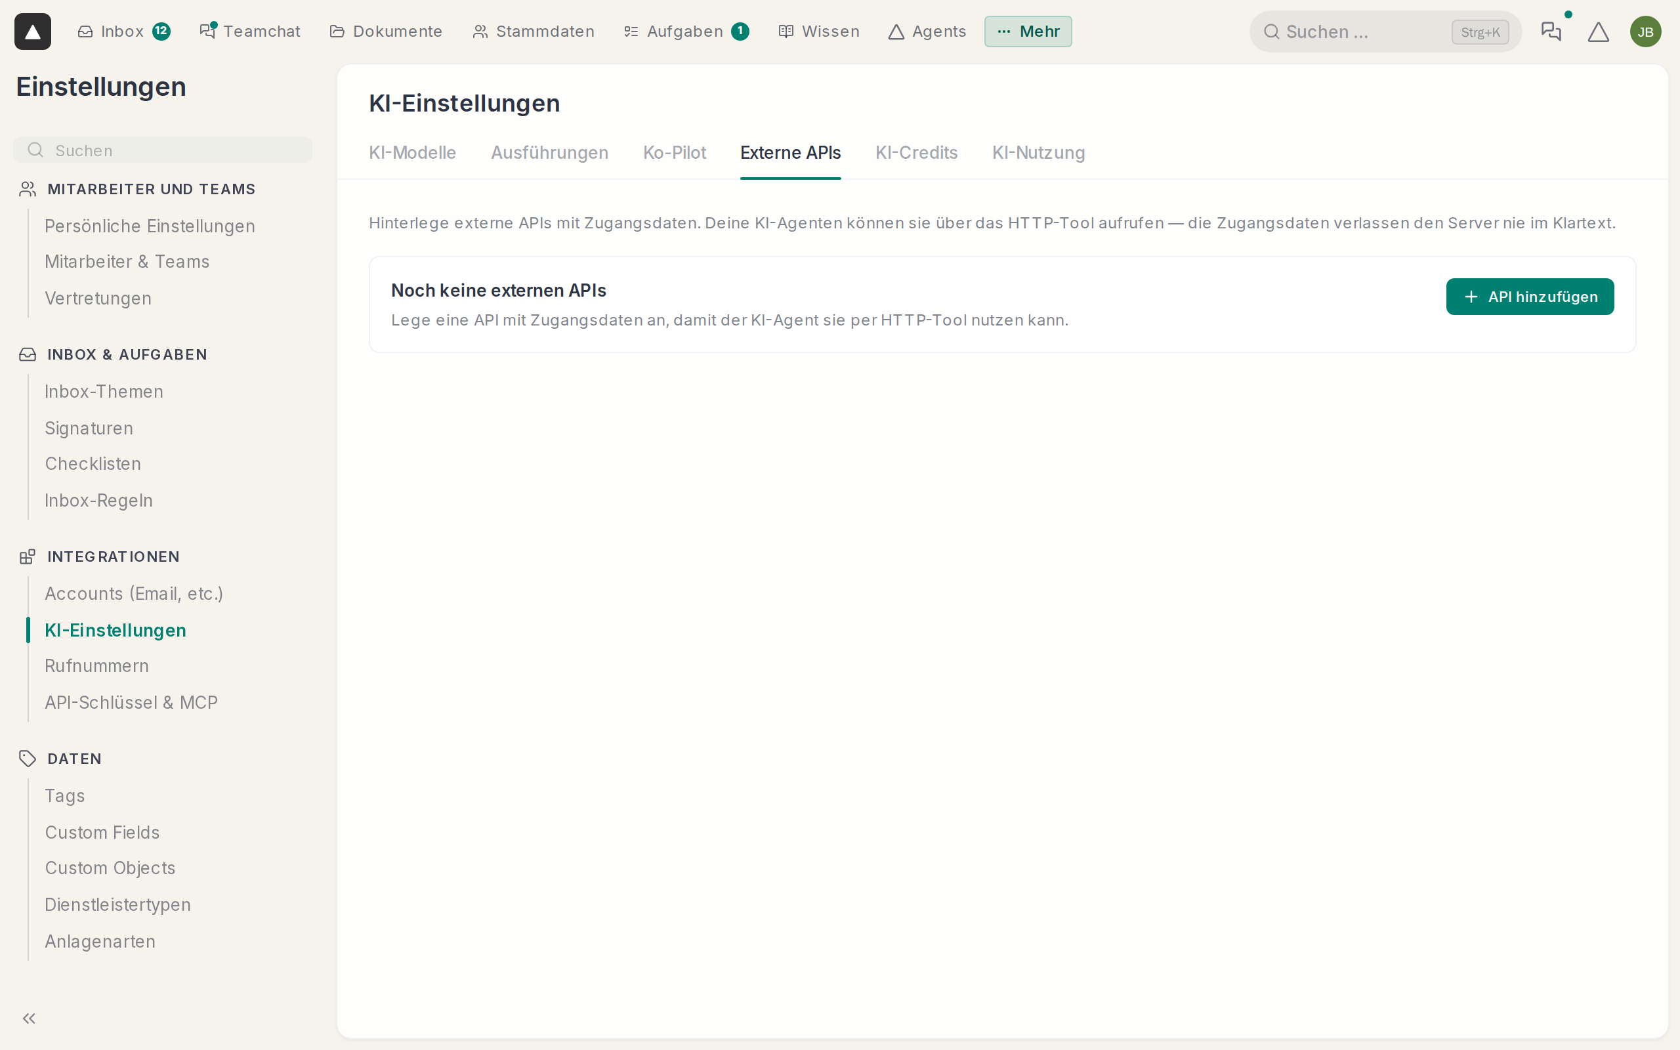Open Custom Fields settings

tap(102, 832)
